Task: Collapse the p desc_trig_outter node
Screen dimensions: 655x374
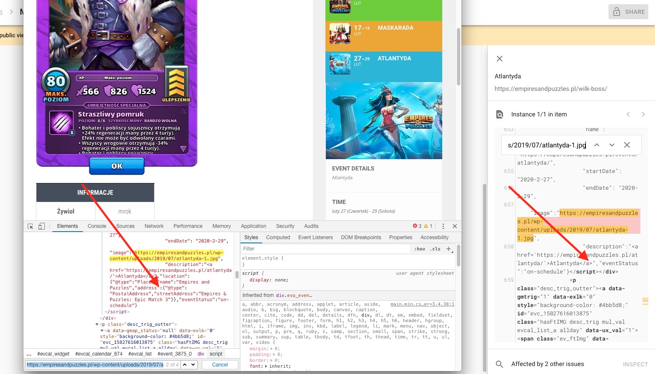Action: [97, 325]
